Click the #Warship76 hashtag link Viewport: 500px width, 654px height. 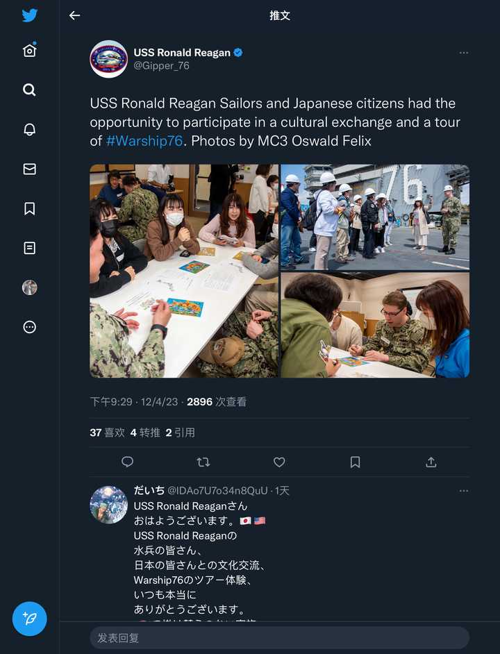click(144, 141)
